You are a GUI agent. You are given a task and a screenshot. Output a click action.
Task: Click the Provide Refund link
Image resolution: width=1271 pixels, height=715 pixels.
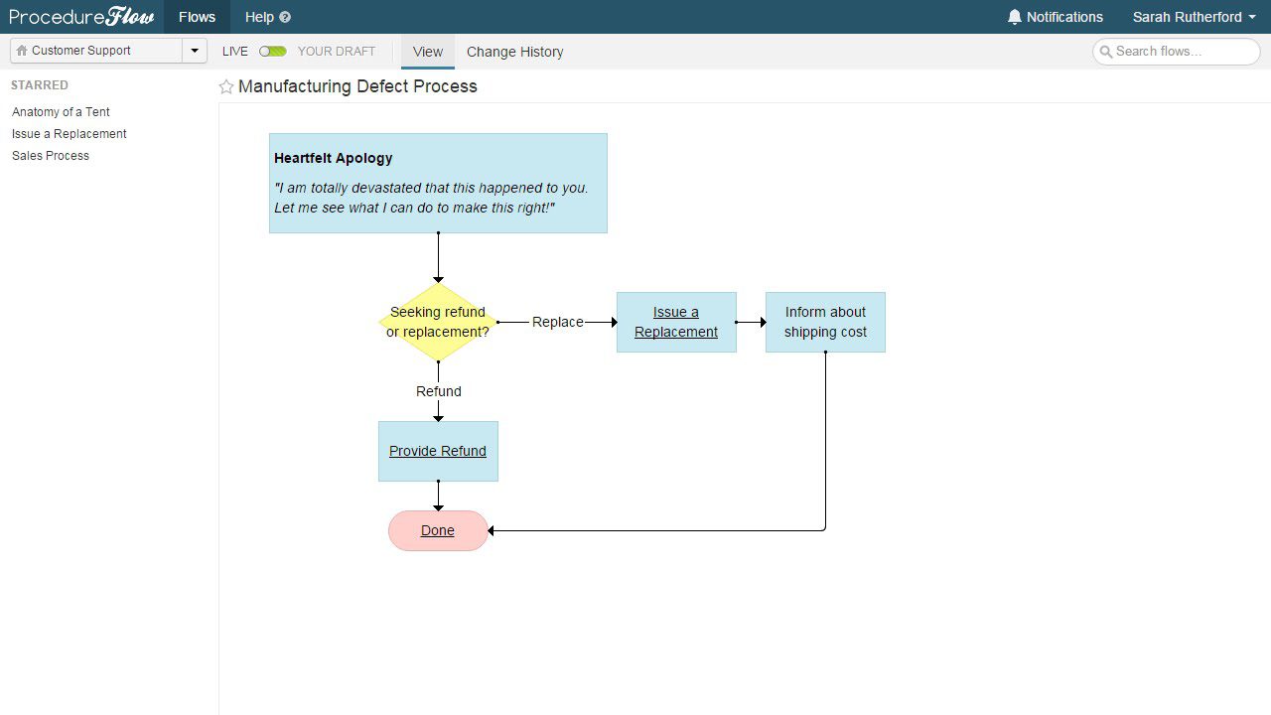pyautogui.click(x=437, y=451)
